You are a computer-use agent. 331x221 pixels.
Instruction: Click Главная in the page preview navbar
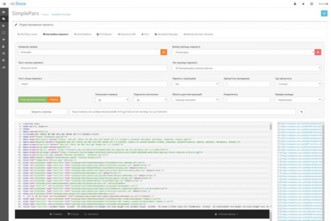point(56,214)
